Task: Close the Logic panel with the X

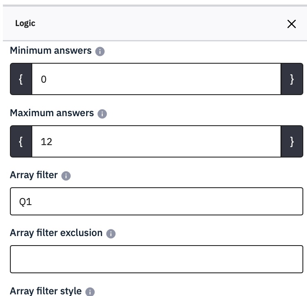Action: 291,24
